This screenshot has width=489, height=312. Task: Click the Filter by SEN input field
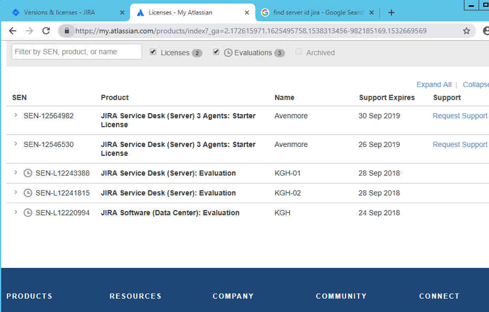77,52
